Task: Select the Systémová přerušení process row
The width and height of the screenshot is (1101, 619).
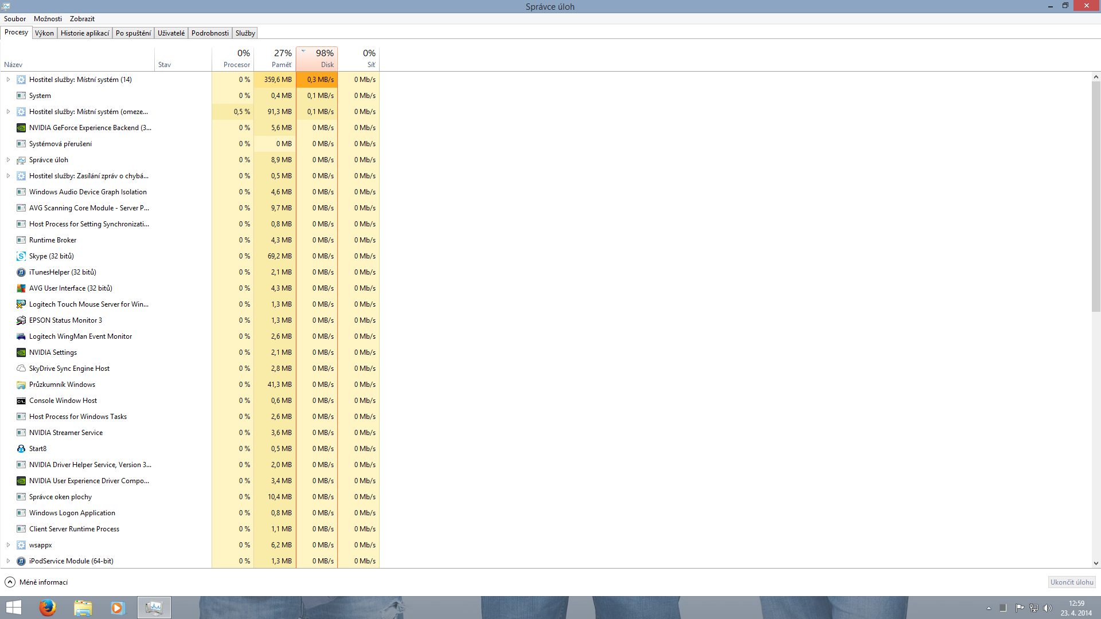Action: 190,144
